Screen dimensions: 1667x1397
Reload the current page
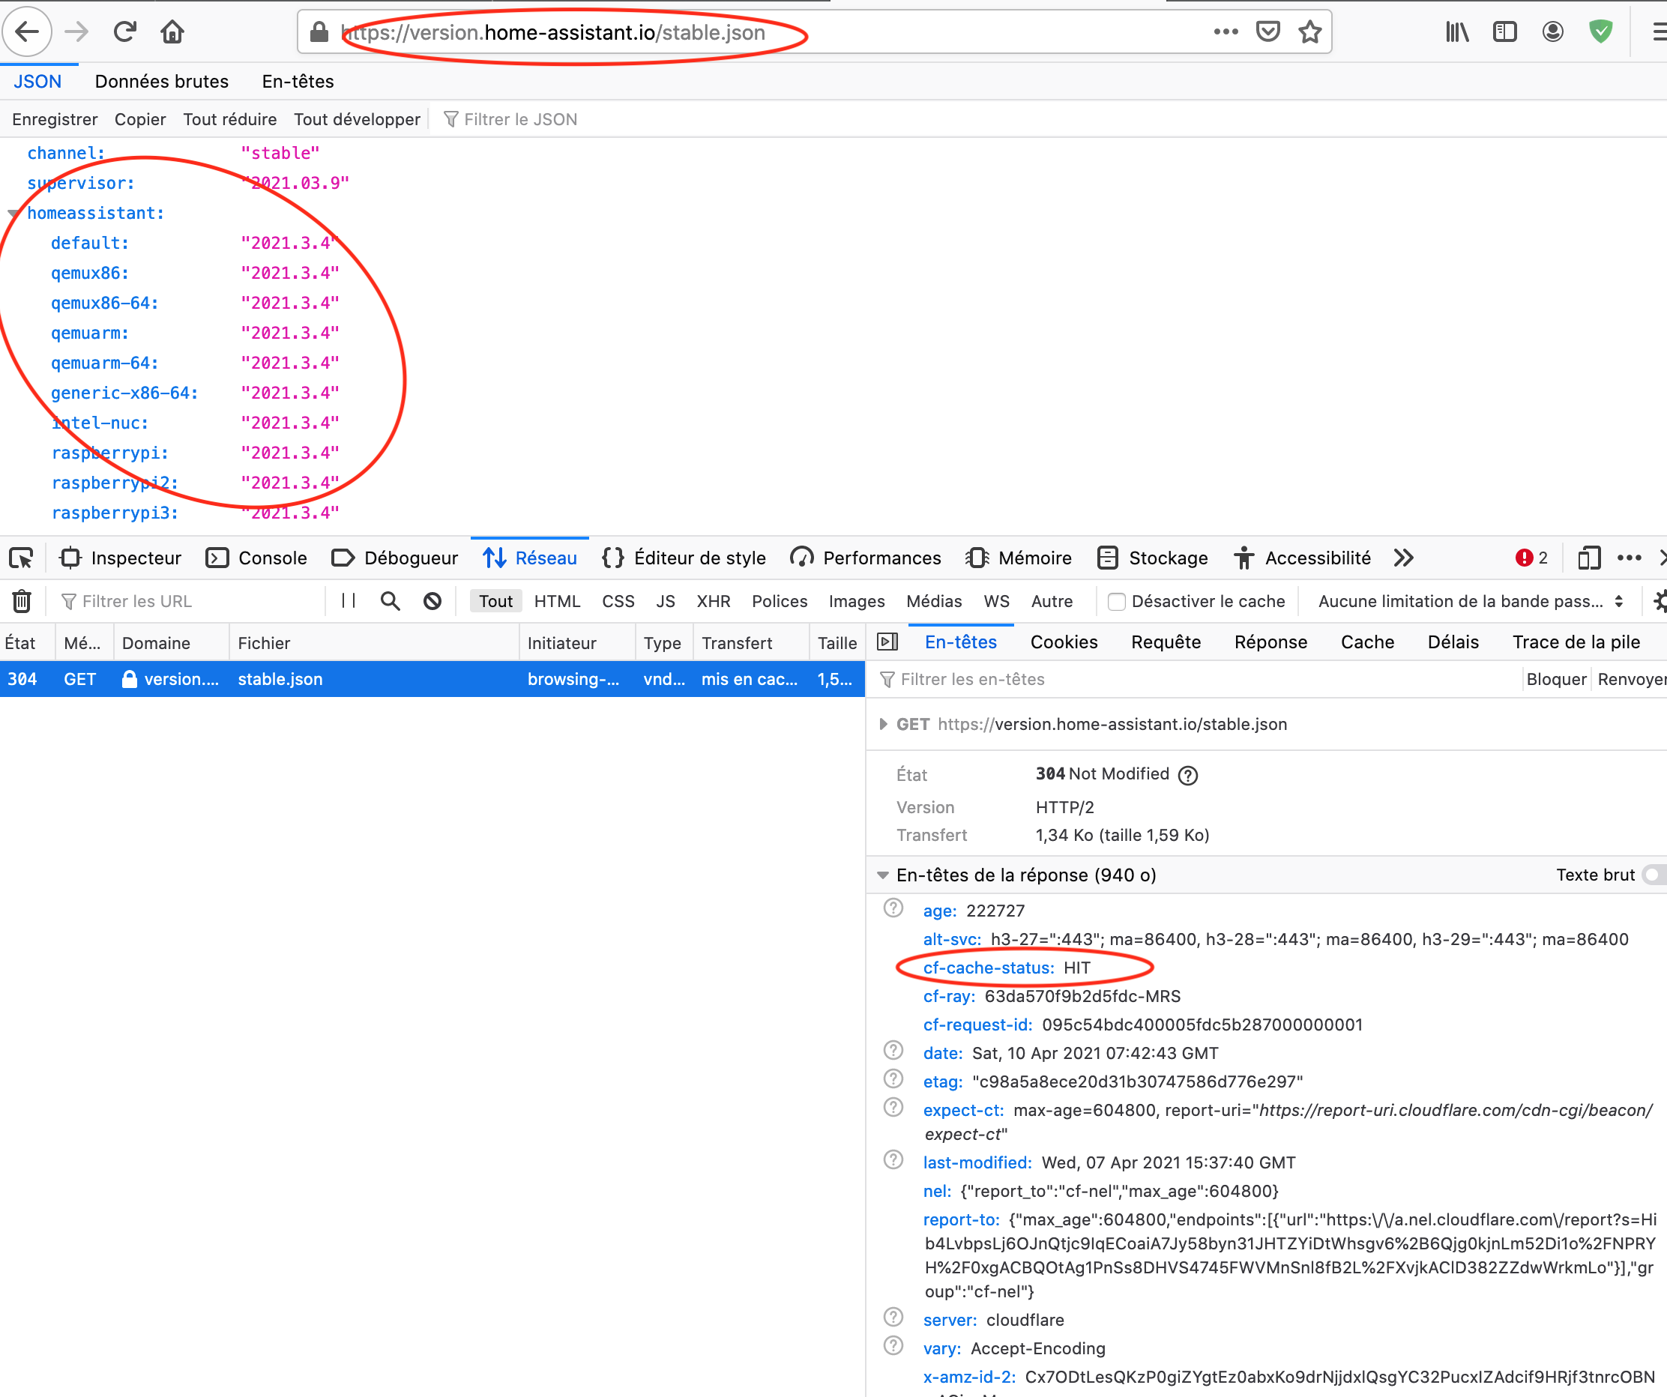click(x=124, y=31)
